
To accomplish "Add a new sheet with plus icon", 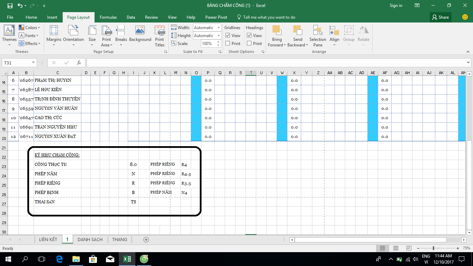I will pyautogui.click(x=146, y=240).
